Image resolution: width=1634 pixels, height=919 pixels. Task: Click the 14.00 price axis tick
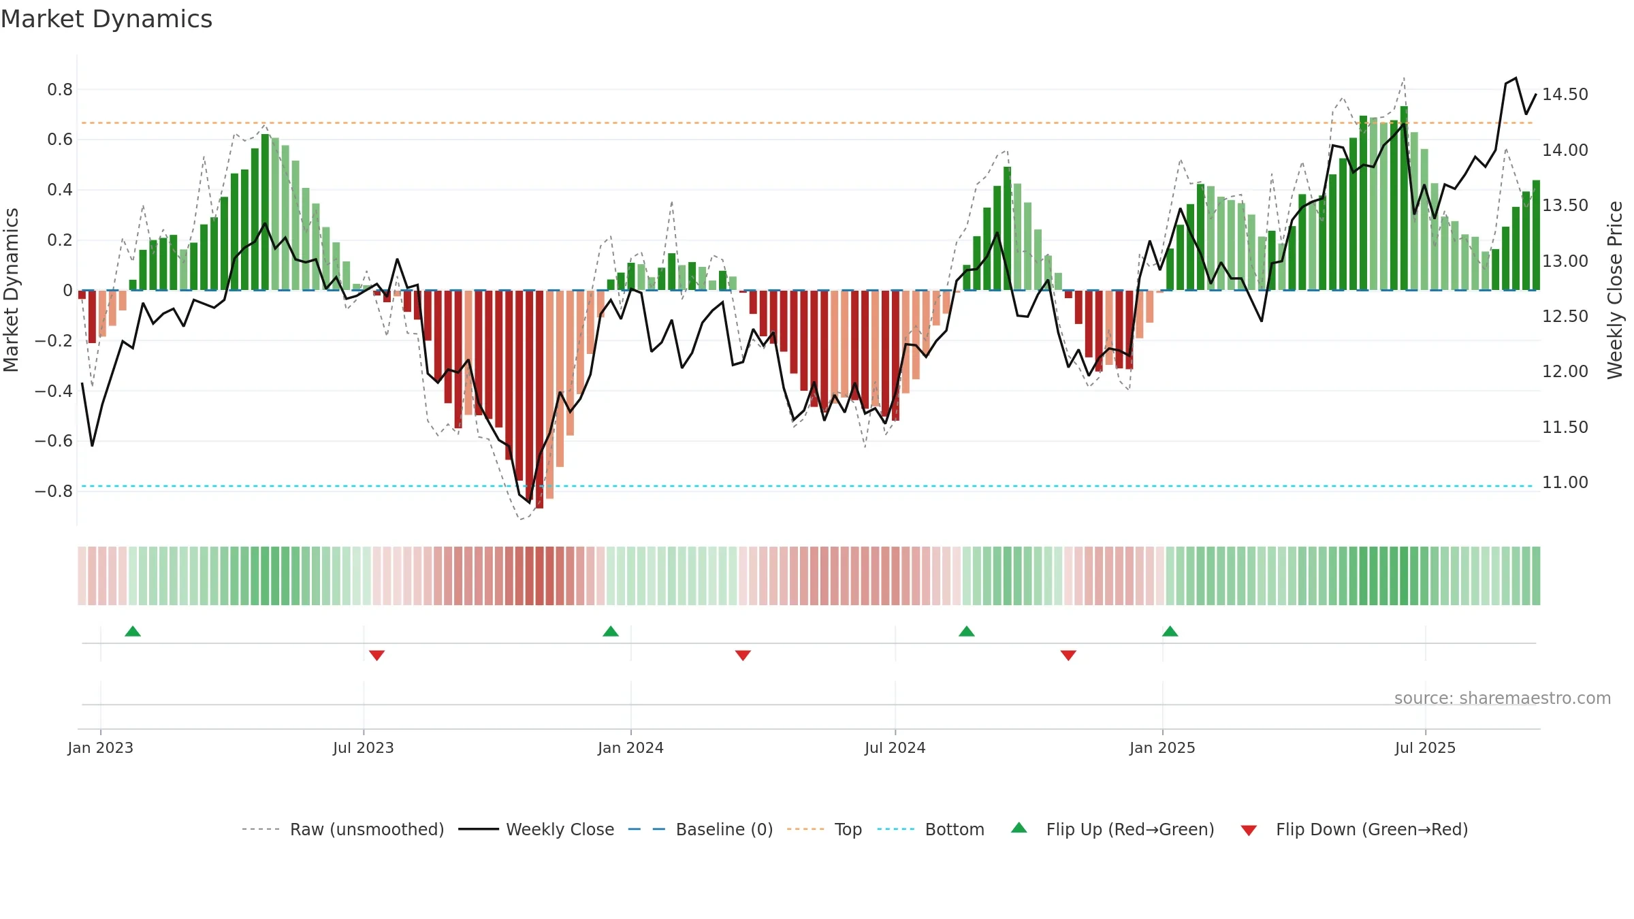(x=1565, y=150)
